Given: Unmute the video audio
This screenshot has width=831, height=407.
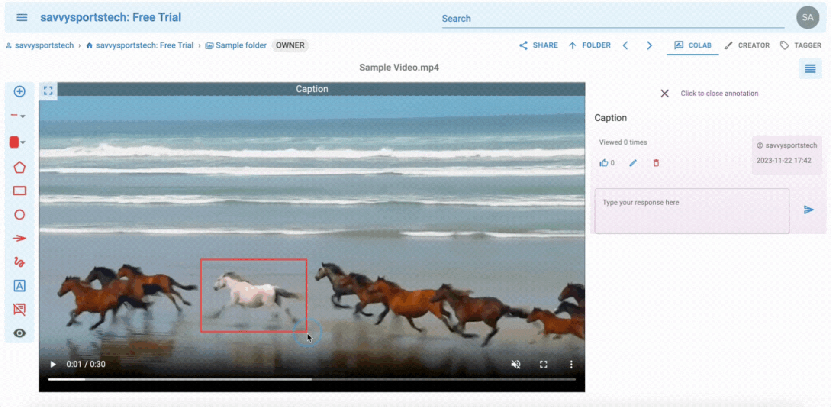Looking at the screenshot, I should (x=515, y=365).
